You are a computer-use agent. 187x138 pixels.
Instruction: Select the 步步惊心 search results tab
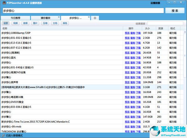(x=75, y=18)
